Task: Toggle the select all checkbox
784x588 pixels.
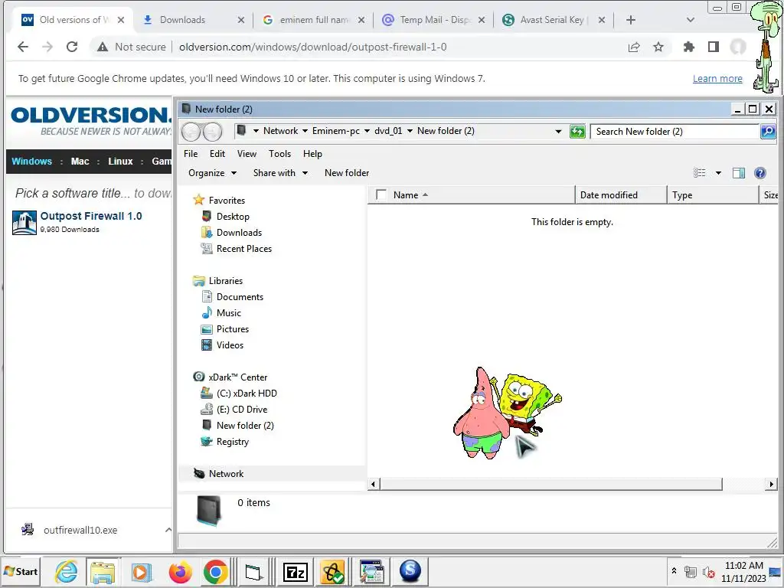Action: (x=381, y=195)
